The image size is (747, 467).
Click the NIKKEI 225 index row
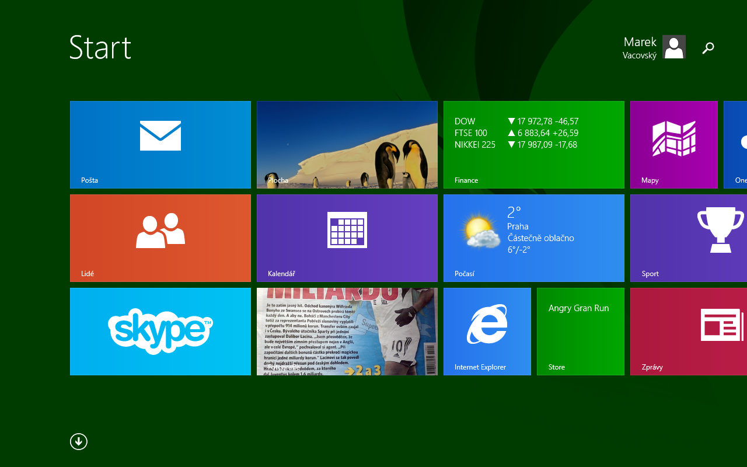point(516,145)
